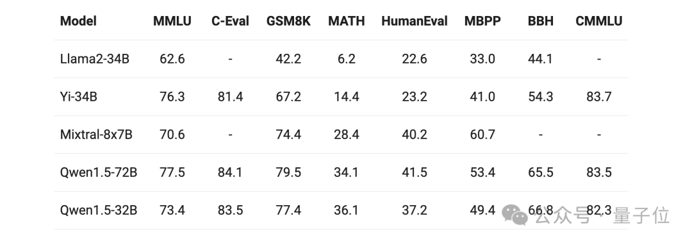Click the MBPP column header
This screenshot has height=243, width=692.
482,21
